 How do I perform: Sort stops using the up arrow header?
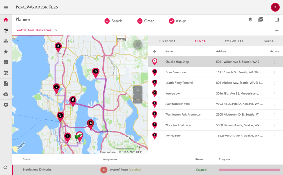155,52
